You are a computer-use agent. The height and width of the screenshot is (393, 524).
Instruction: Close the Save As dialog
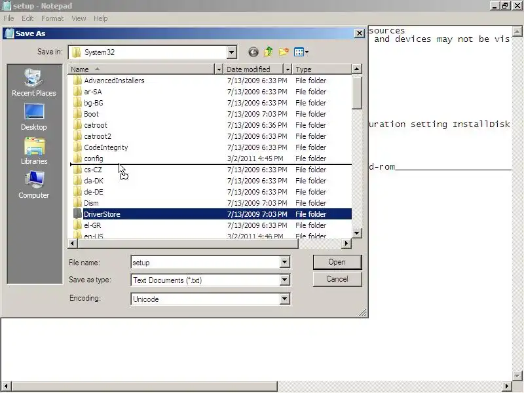(359, 33)
